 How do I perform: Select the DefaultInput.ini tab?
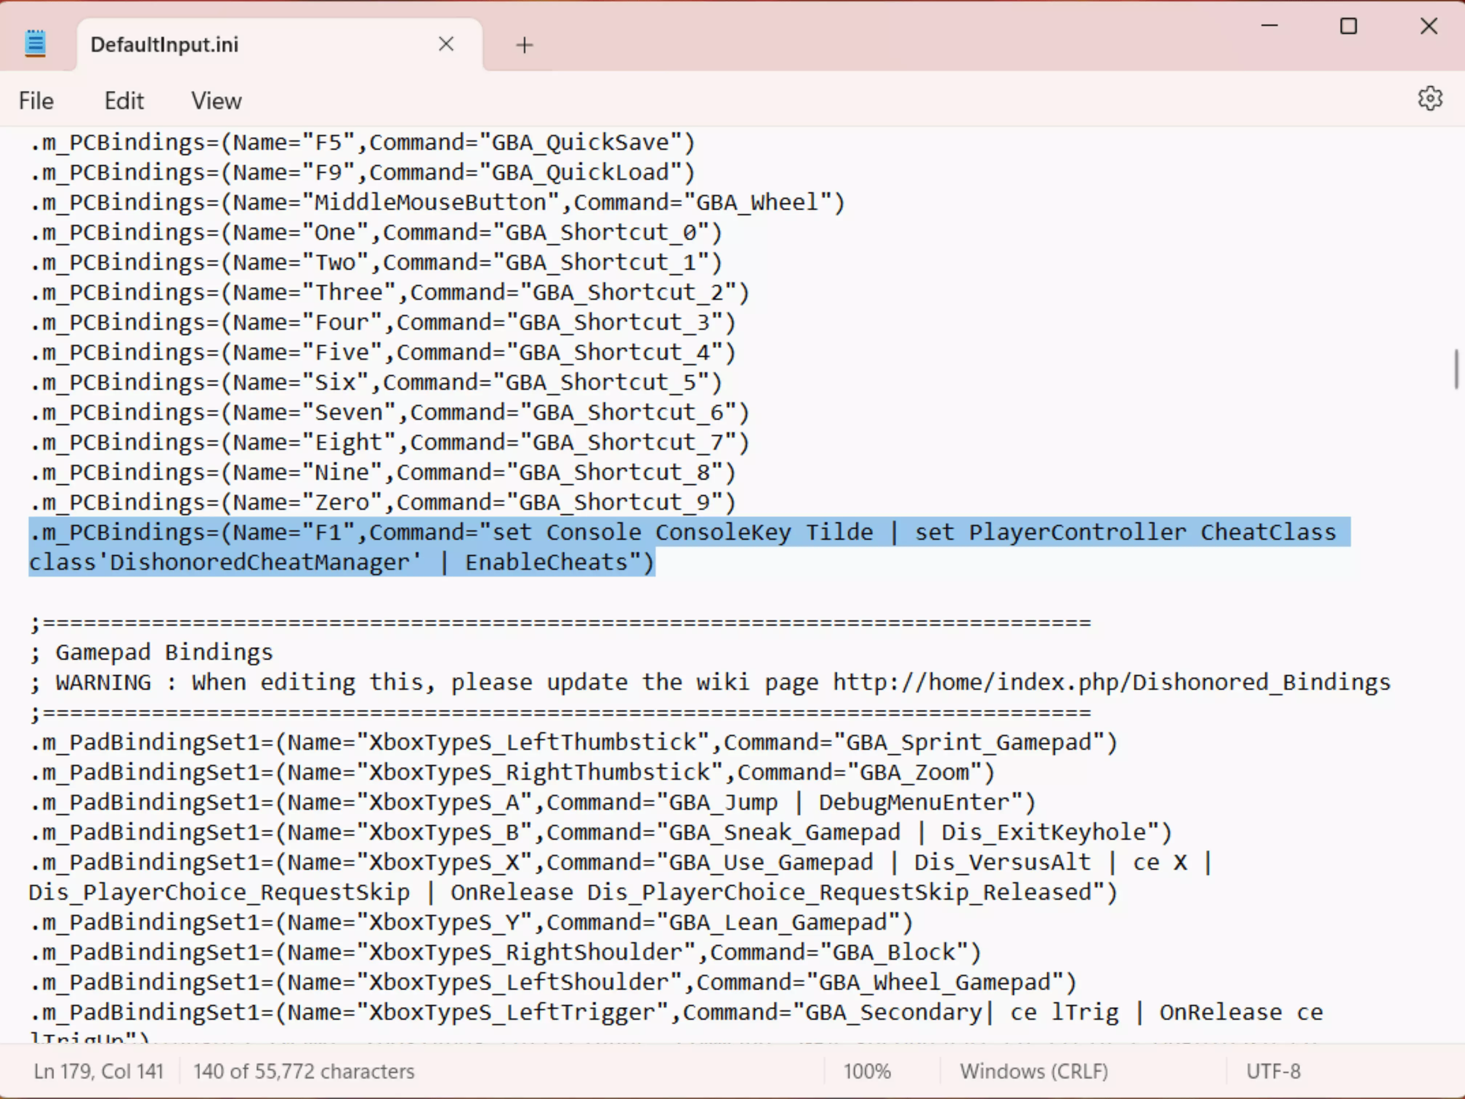click(164, 45)
